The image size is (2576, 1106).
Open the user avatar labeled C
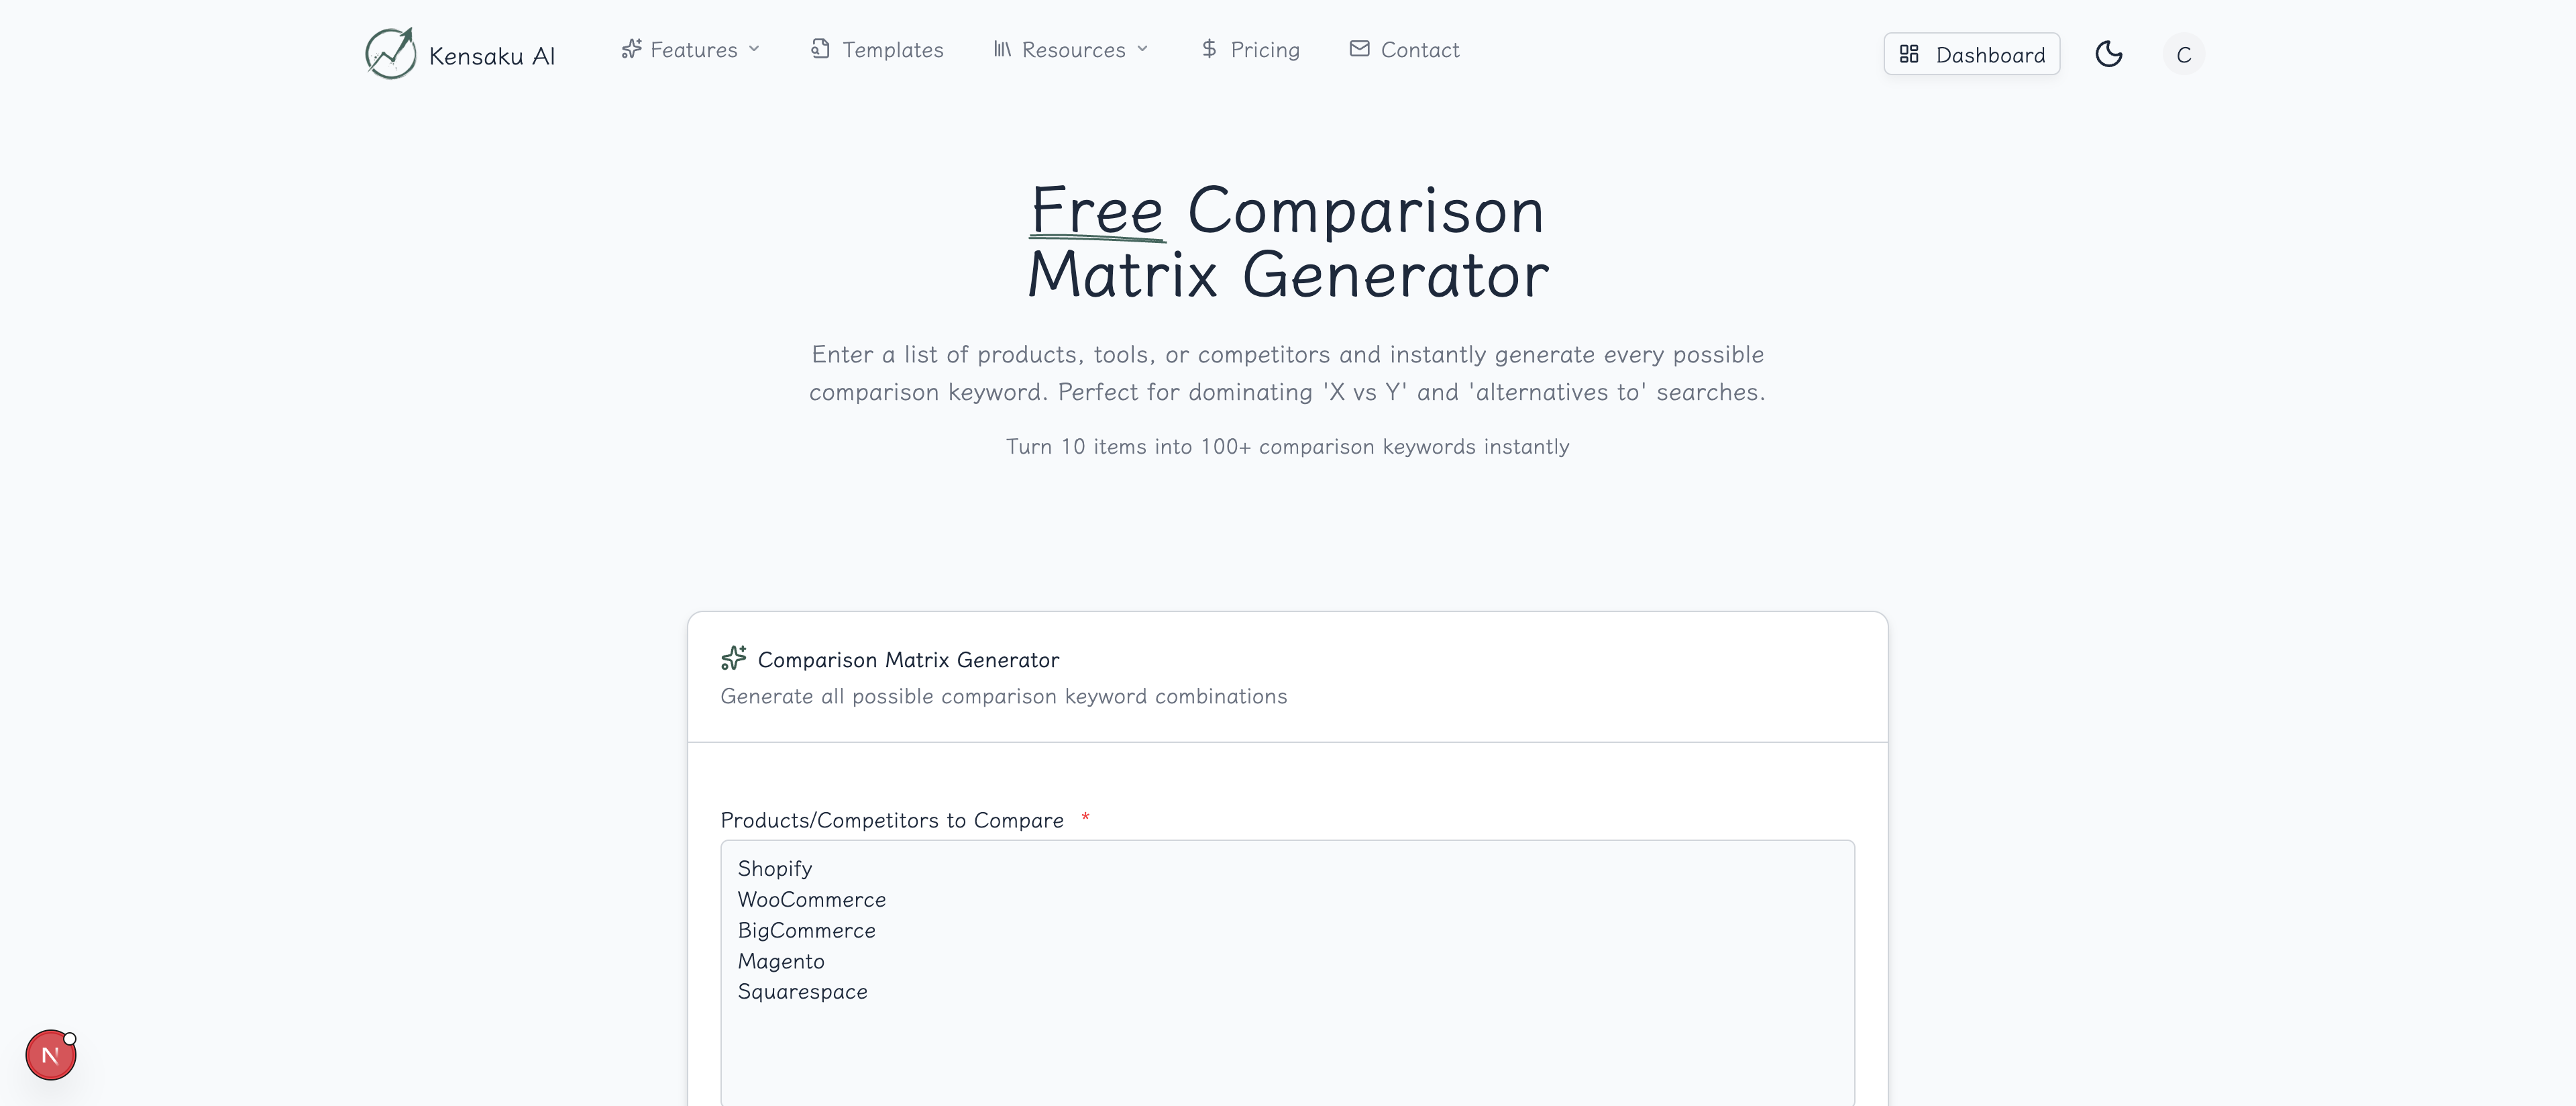[x=2183, y=55]
